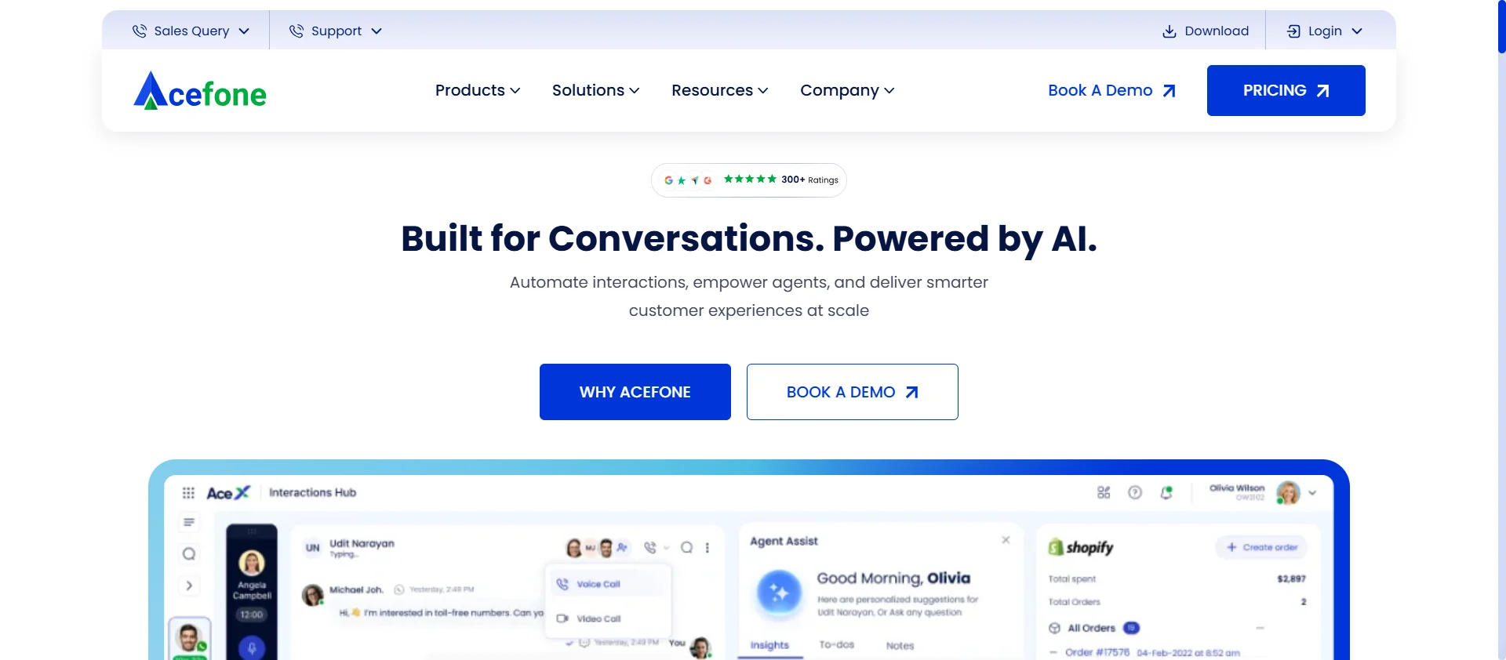Click the WHY ACEFONE button
Viewport: 1506px width, 660px height.
point(635,392)
